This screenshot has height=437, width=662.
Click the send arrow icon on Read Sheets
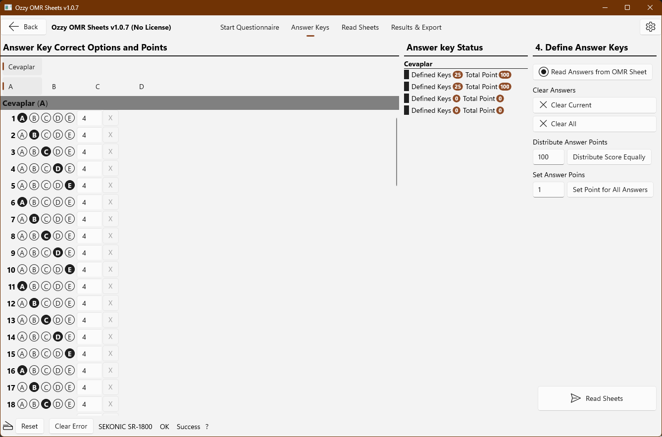pos(575,398)
